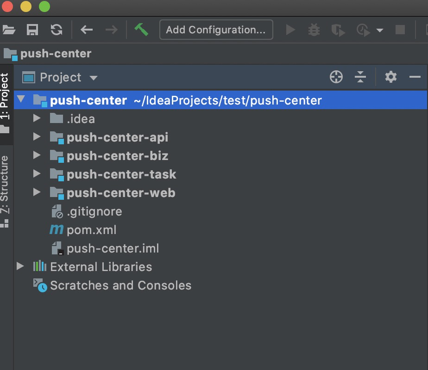Navigate back with the left arrow

pyautogui.click(x=87, y=30)
